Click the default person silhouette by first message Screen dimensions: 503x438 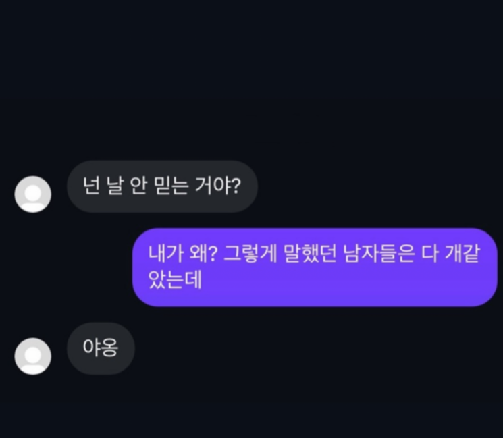pyautogui.click(x=32, y=194)
